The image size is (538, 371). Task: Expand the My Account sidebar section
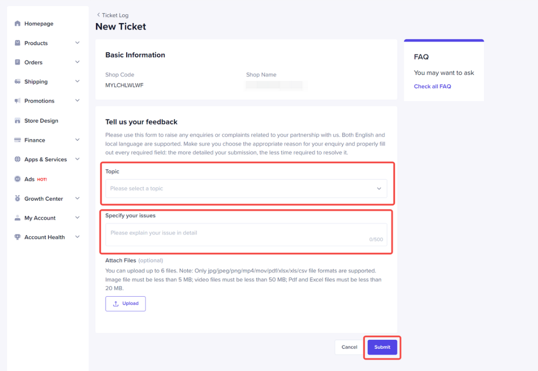click(77, 218)
